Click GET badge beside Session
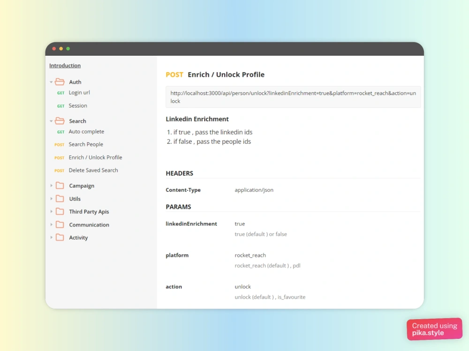Viewport: 469px width, 351px height. (61, 106)
